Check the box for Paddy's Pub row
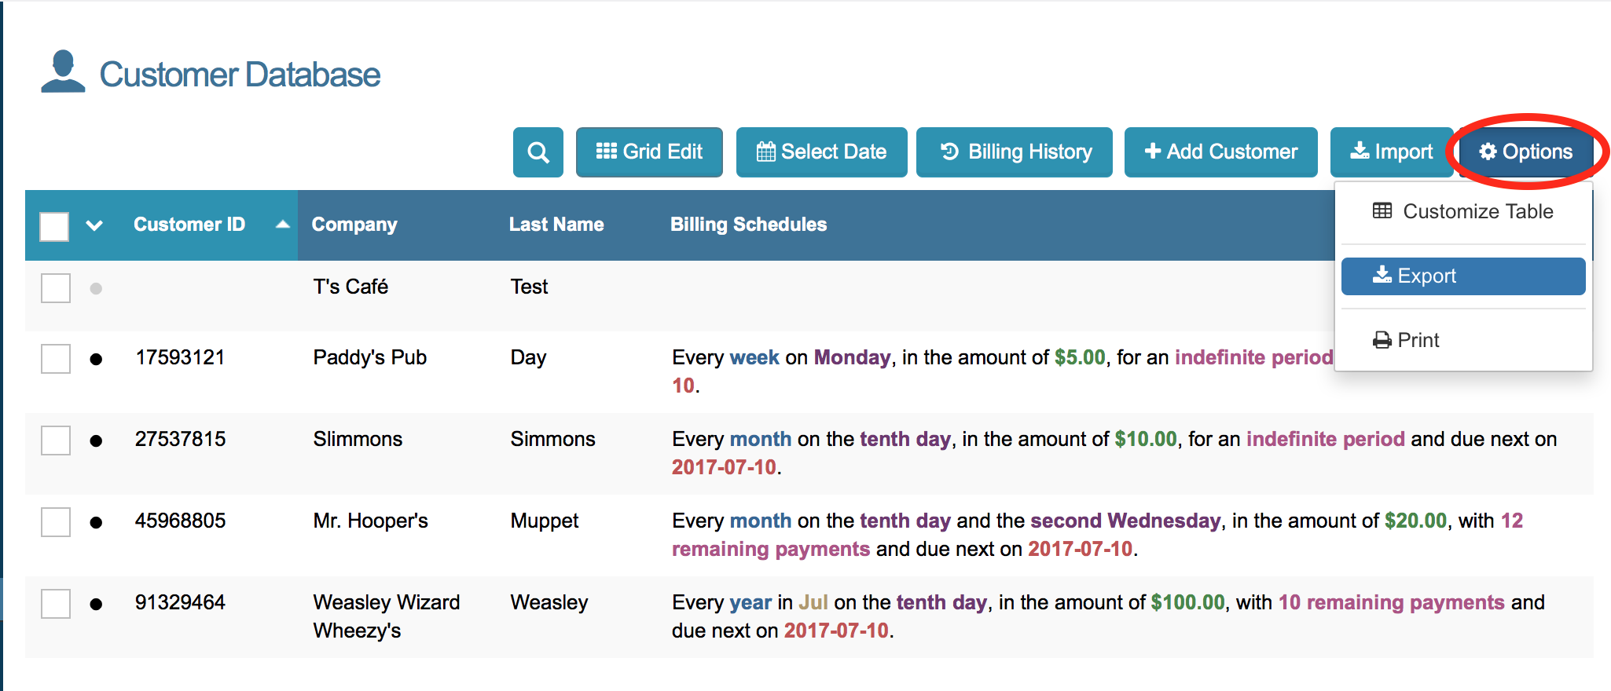Image resolution: width=1611 pixels, height=691 pixels. coord(56,359)
